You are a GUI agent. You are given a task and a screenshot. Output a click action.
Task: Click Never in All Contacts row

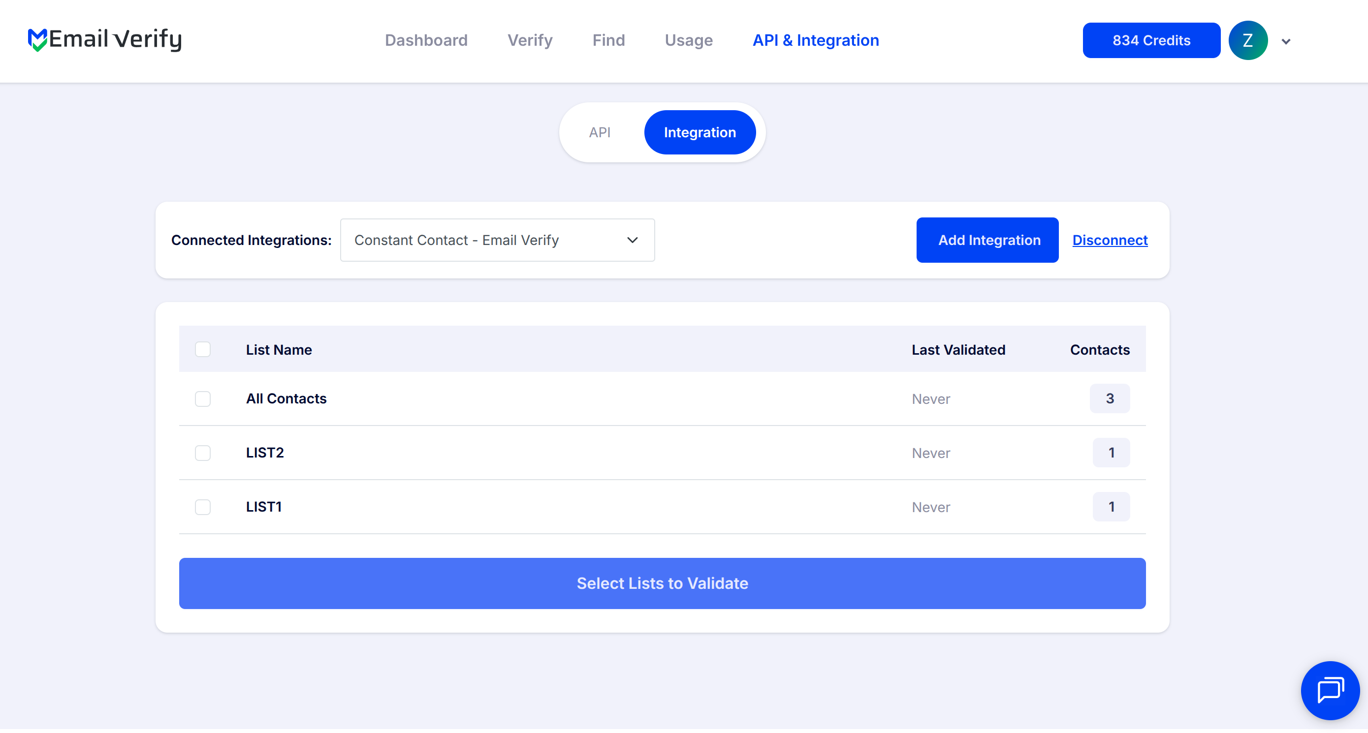click(930, 398)
